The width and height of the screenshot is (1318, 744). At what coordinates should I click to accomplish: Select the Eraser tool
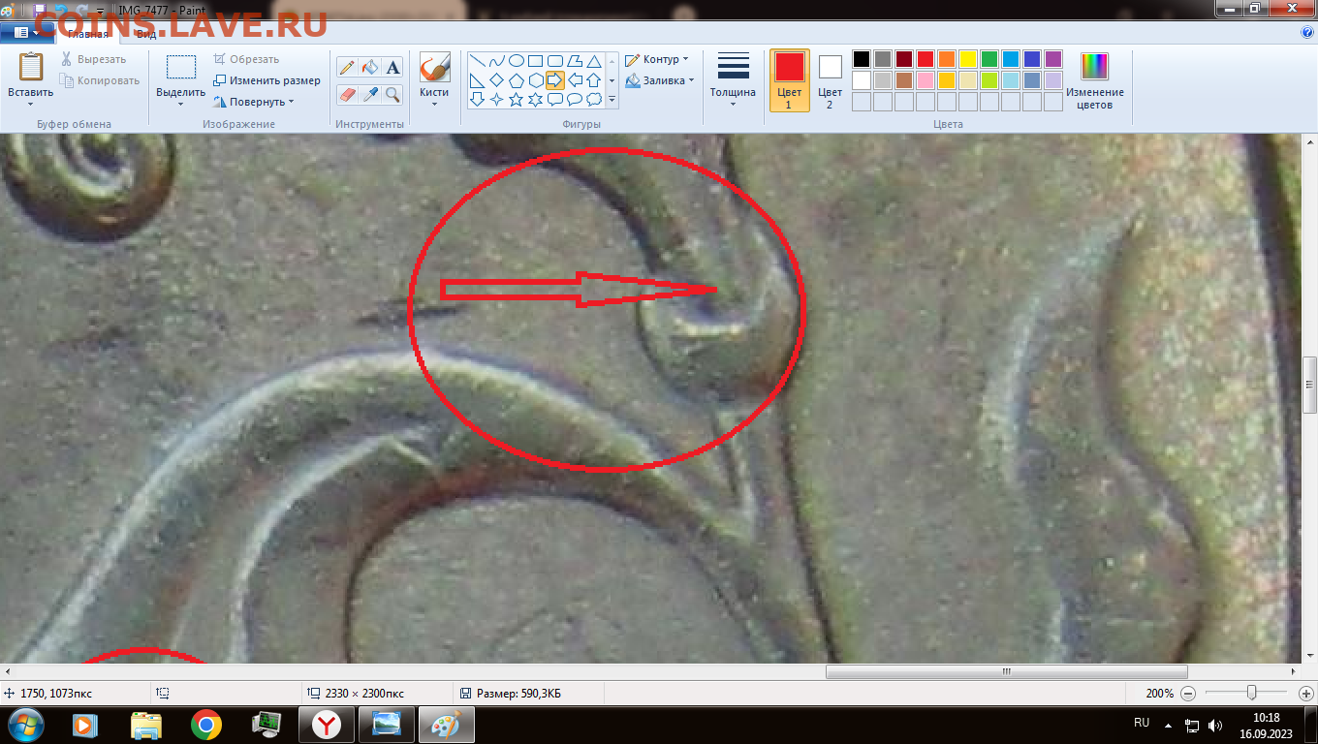(x=347, y=94)
